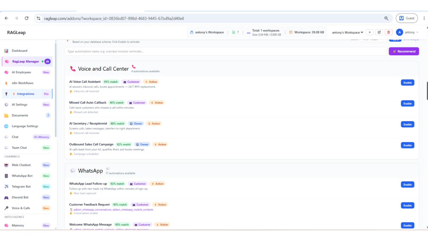Enable Missed Call Auto-Callback automation
The image size is (428, 241).
[408, 104]
